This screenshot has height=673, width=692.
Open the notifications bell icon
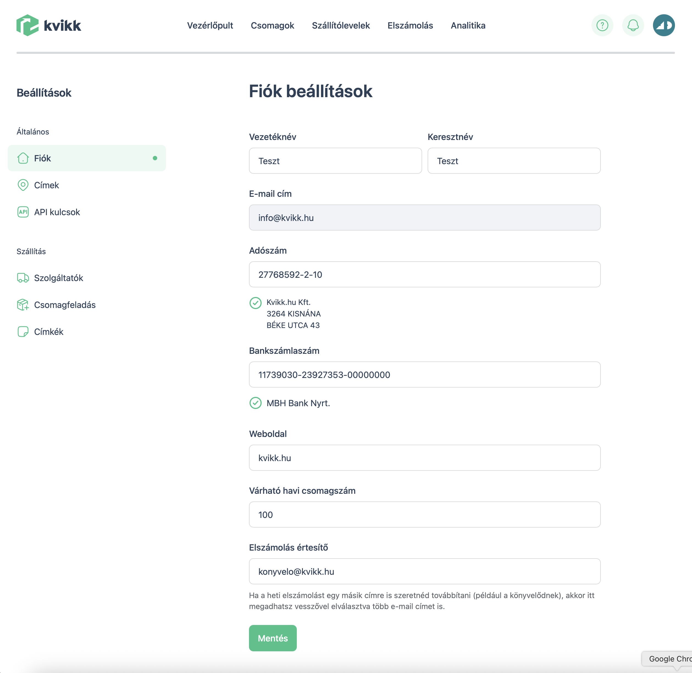tap(633, 25)
